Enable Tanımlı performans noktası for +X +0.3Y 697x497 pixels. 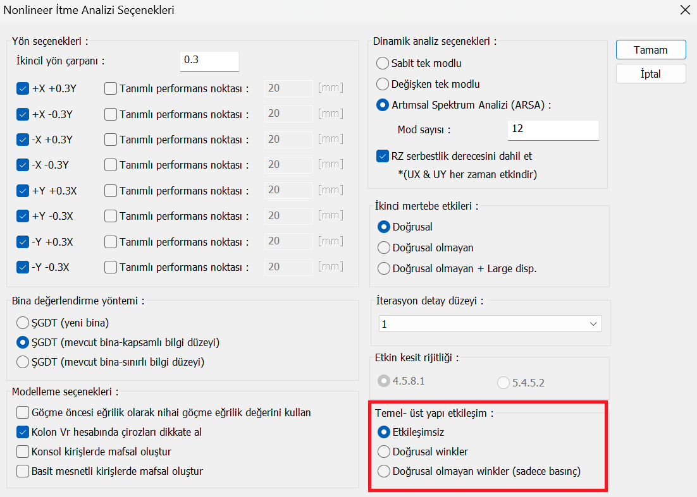(x=111, y=88)
